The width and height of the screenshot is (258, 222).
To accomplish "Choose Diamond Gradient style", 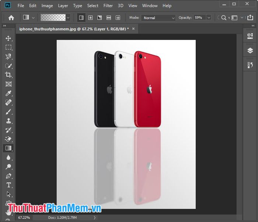I will tap(118, 18).
